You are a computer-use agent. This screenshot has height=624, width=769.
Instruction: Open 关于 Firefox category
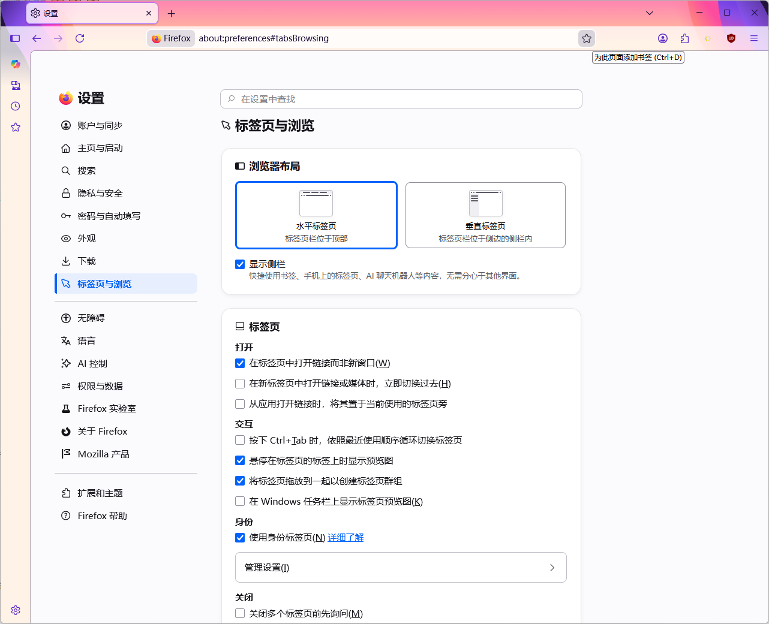pos(126,432)
